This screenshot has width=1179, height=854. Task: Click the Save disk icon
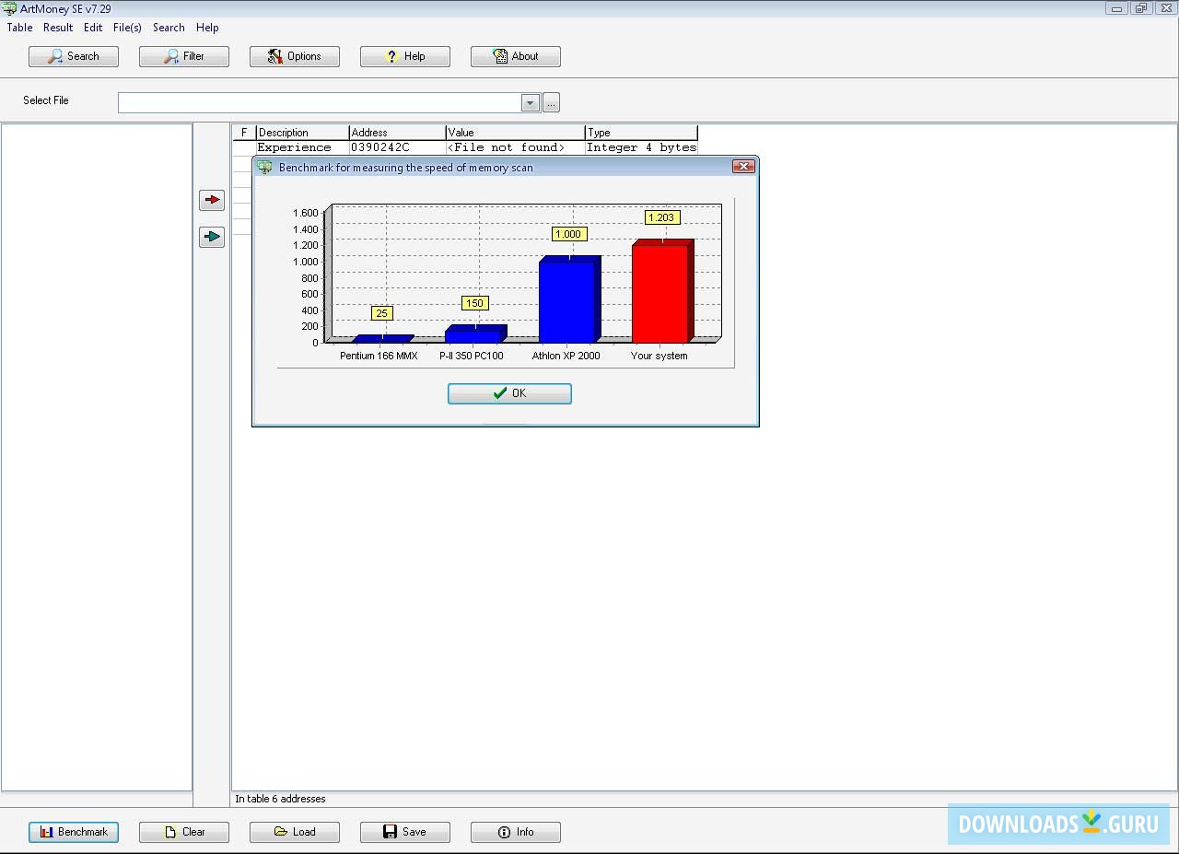pyautogui.click(x=390, y=832)
